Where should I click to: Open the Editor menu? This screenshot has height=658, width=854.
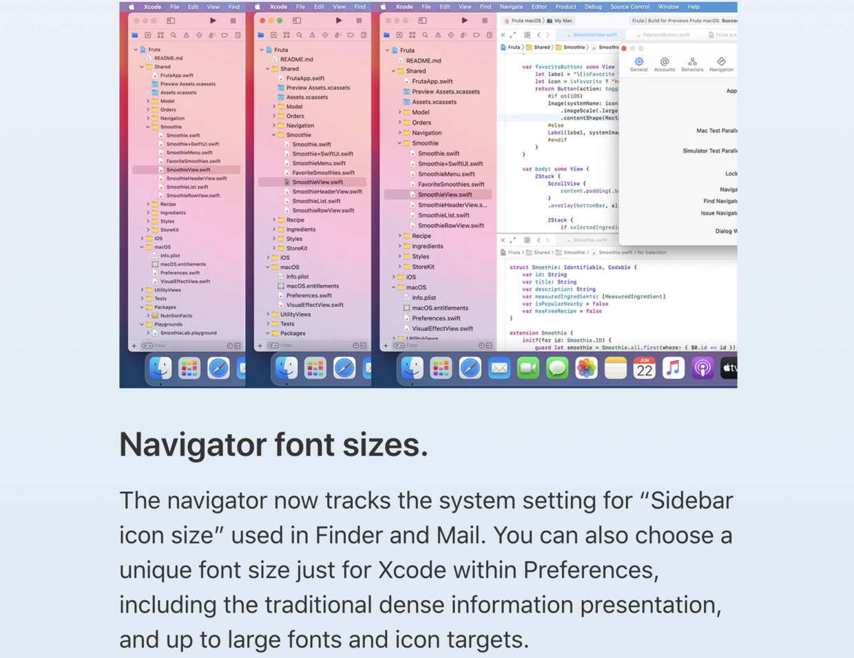(539, 7)
